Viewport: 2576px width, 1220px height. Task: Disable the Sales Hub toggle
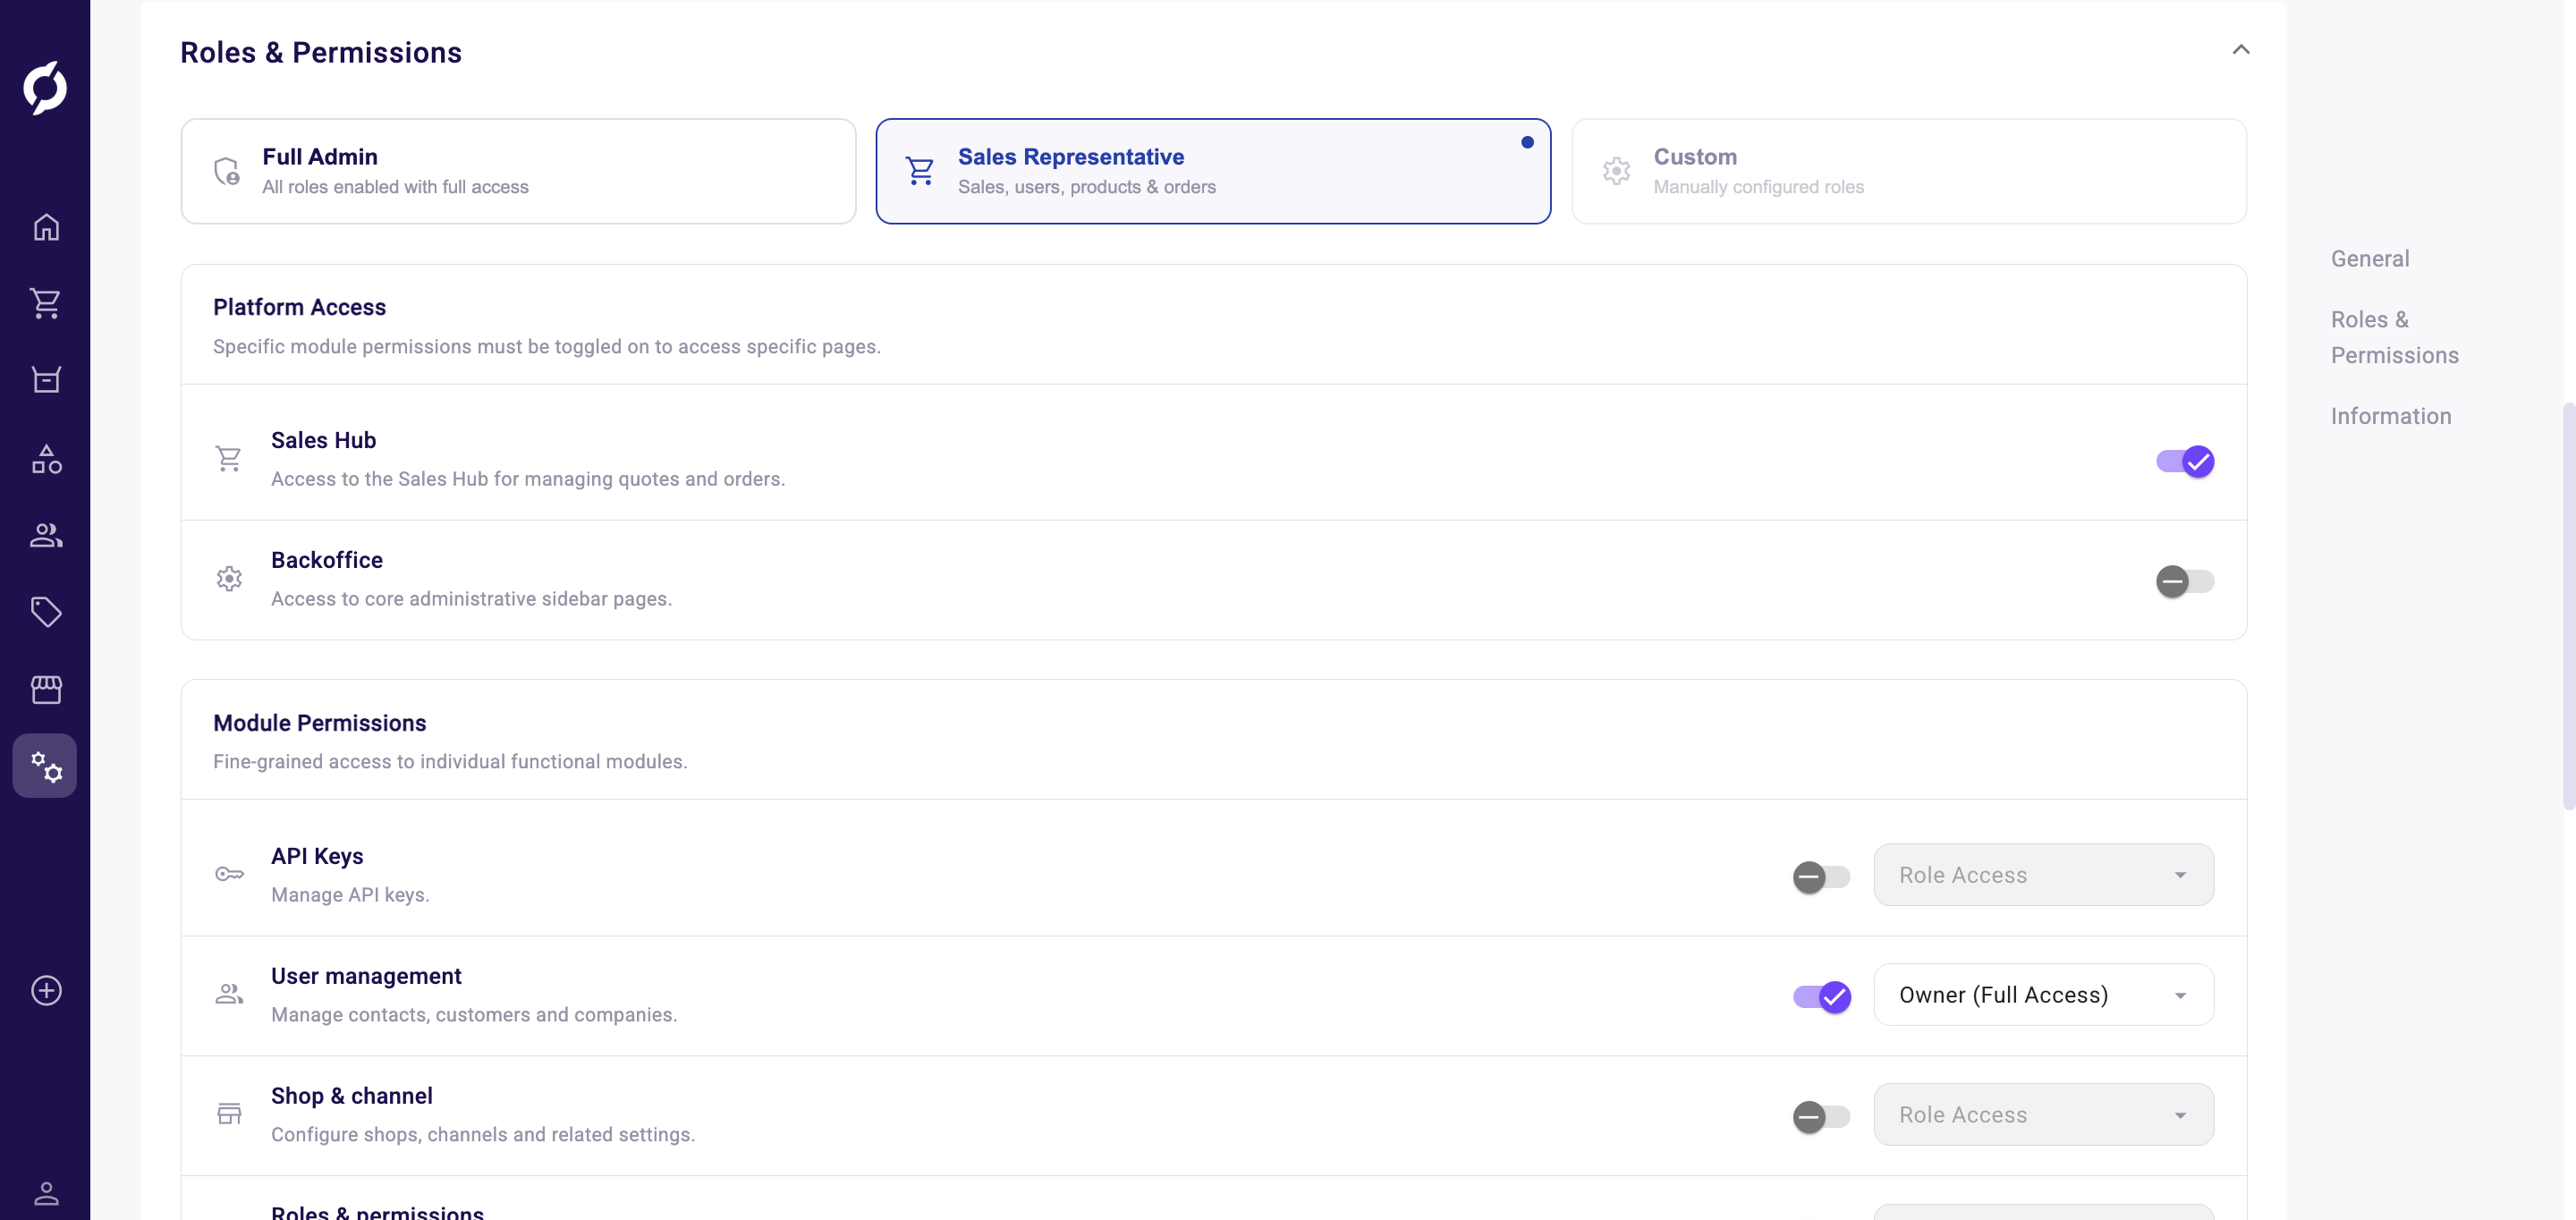point(2184,461)
